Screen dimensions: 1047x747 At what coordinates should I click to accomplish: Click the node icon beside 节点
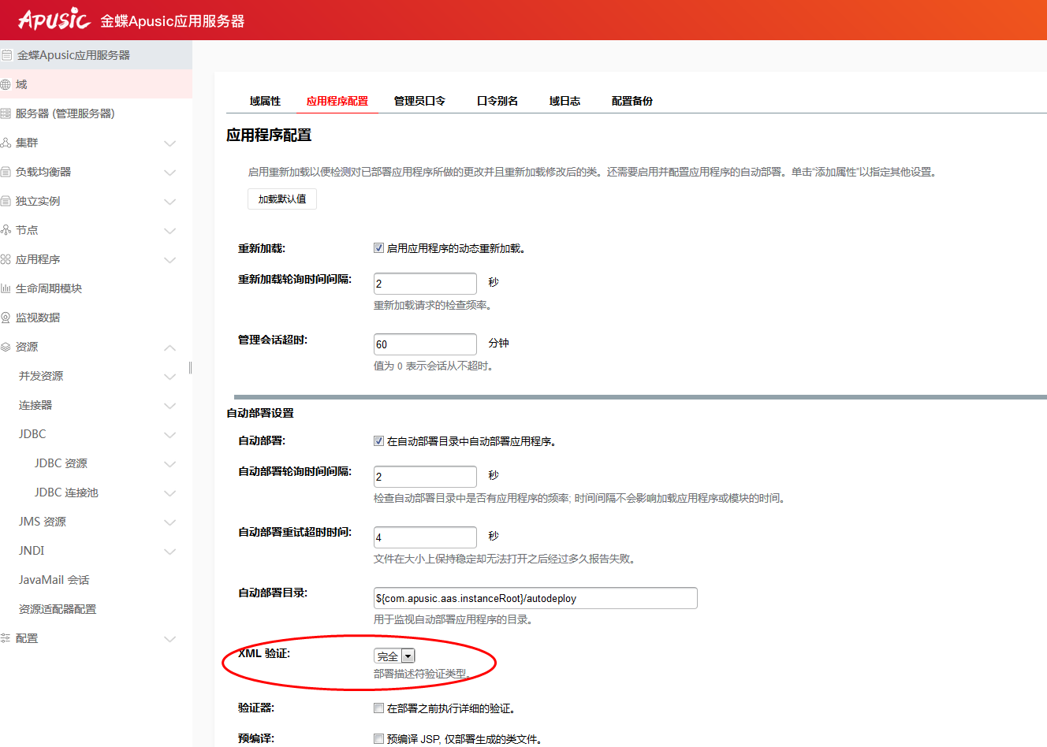(x=6, y=230)
